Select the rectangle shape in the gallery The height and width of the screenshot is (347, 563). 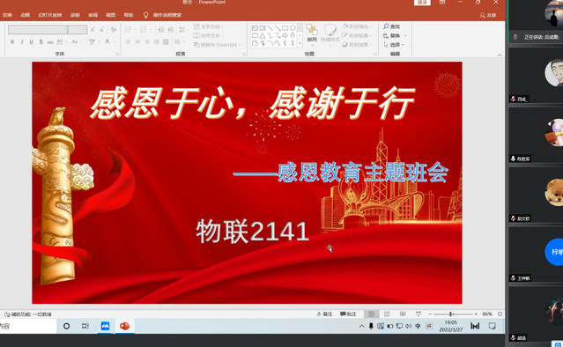tap(285, 28)
